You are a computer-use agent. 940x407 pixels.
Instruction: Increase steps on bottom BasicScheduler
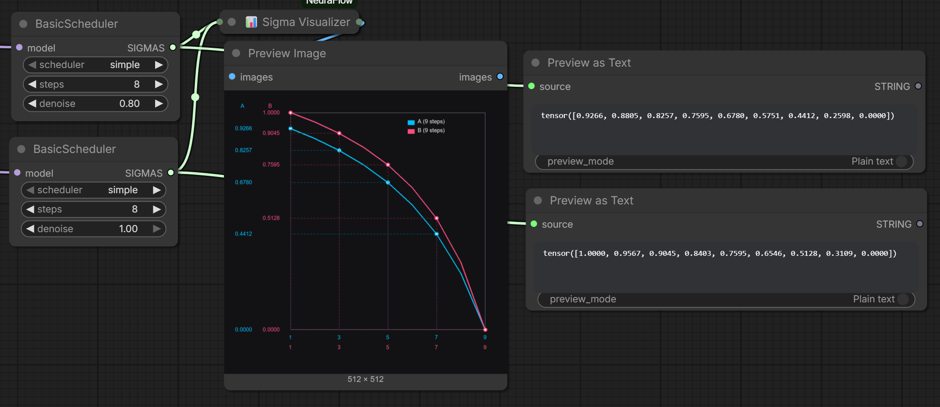click(x=157, y=209)
